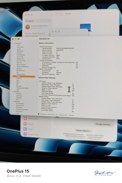Select SATA in the sidebar
The height and width of the screenshot is (183, 122).
18,82
